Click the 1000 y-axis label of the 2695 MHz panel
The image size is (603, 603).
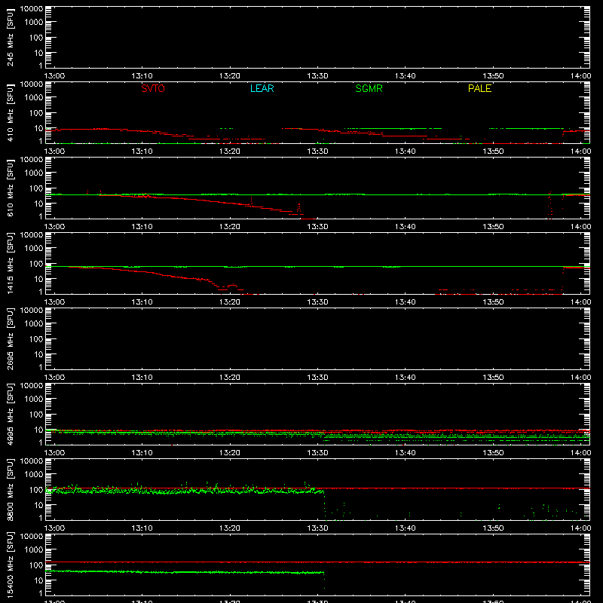pyautogui.click(x=34, y=324)
